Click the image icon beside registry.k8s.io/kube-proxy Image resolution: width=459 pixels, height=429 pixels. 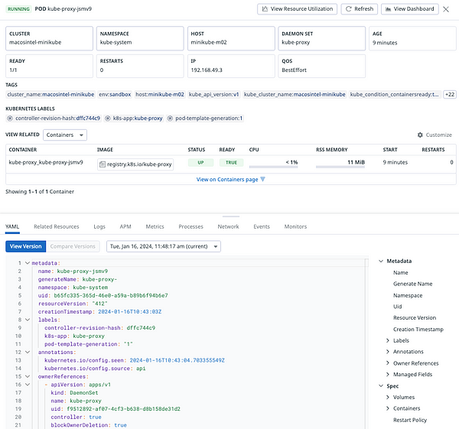tap(102, 164)
